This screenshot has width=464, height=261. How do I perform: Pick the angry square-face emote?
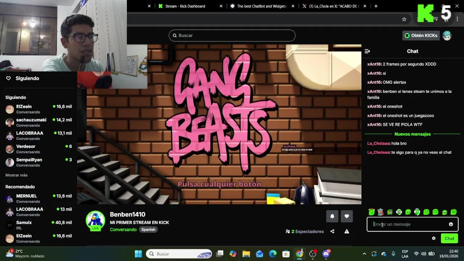click(390, 212)
